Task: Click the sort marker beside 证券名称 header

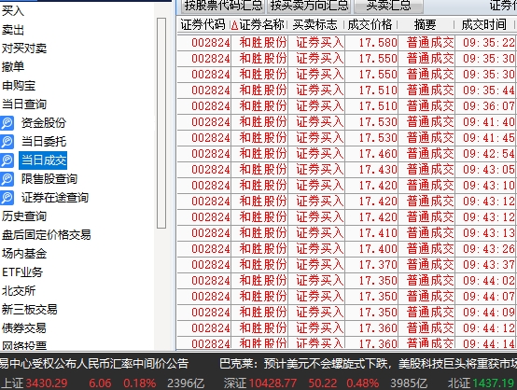Action: (234, 25)
